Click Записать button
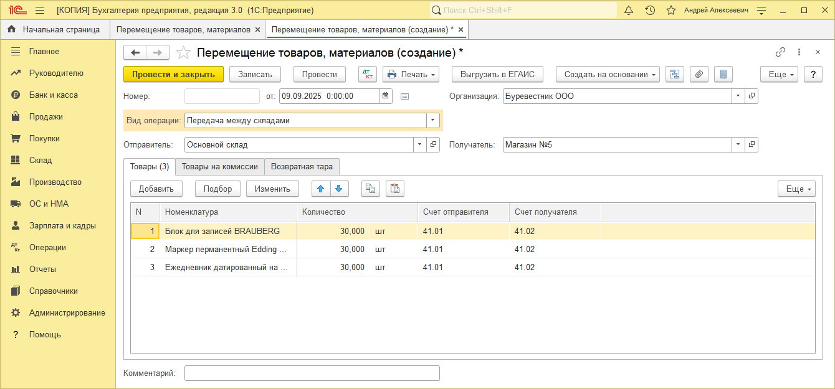The height and width of the screenshot is (389, 835). point(255,74)
